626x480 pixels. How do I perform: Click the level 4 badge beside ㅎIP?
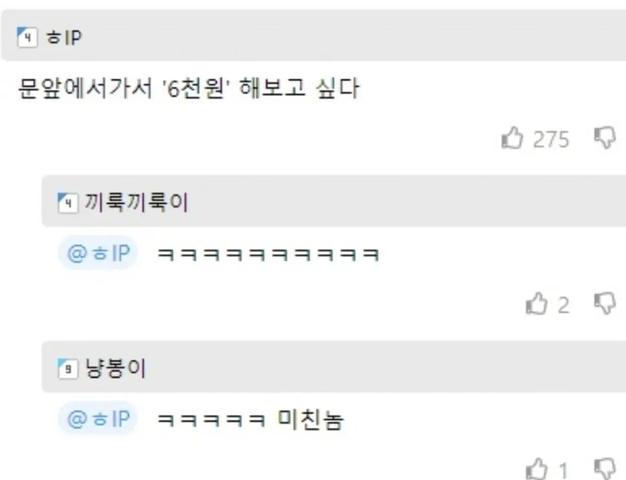[x=27, y=38]
